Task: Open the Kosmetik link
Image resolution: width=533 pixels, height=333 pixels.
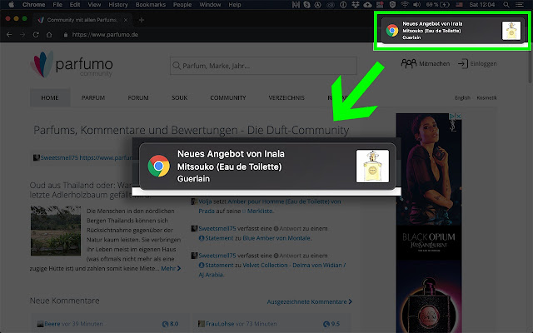Action: pyautogui.click(x=486, y=98)
